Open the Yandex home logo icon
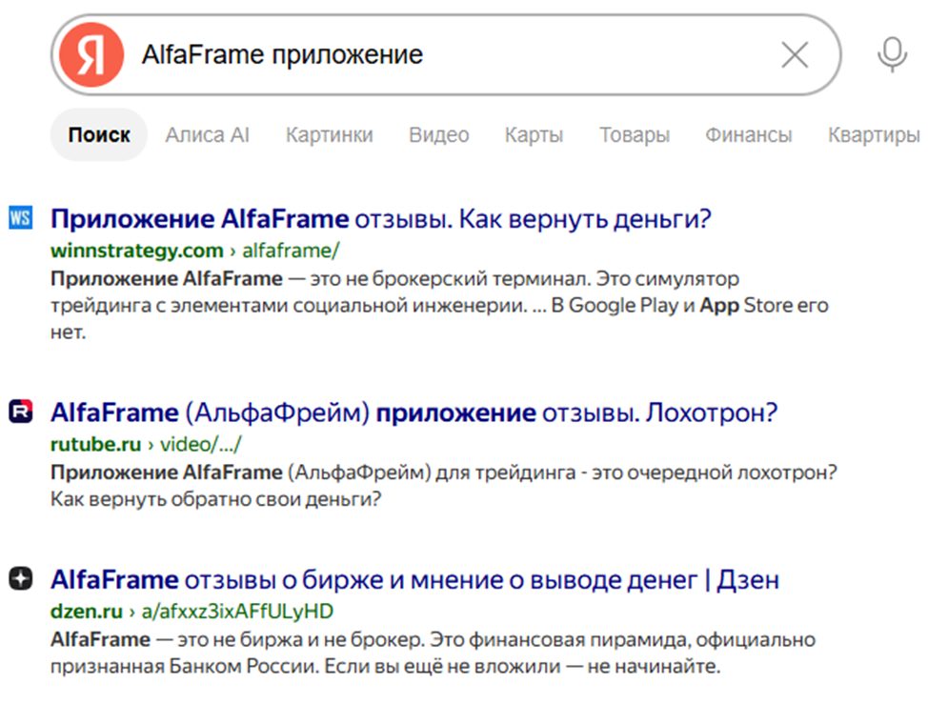Viewport: 928px width, 704px height. [x=91, y=55]
